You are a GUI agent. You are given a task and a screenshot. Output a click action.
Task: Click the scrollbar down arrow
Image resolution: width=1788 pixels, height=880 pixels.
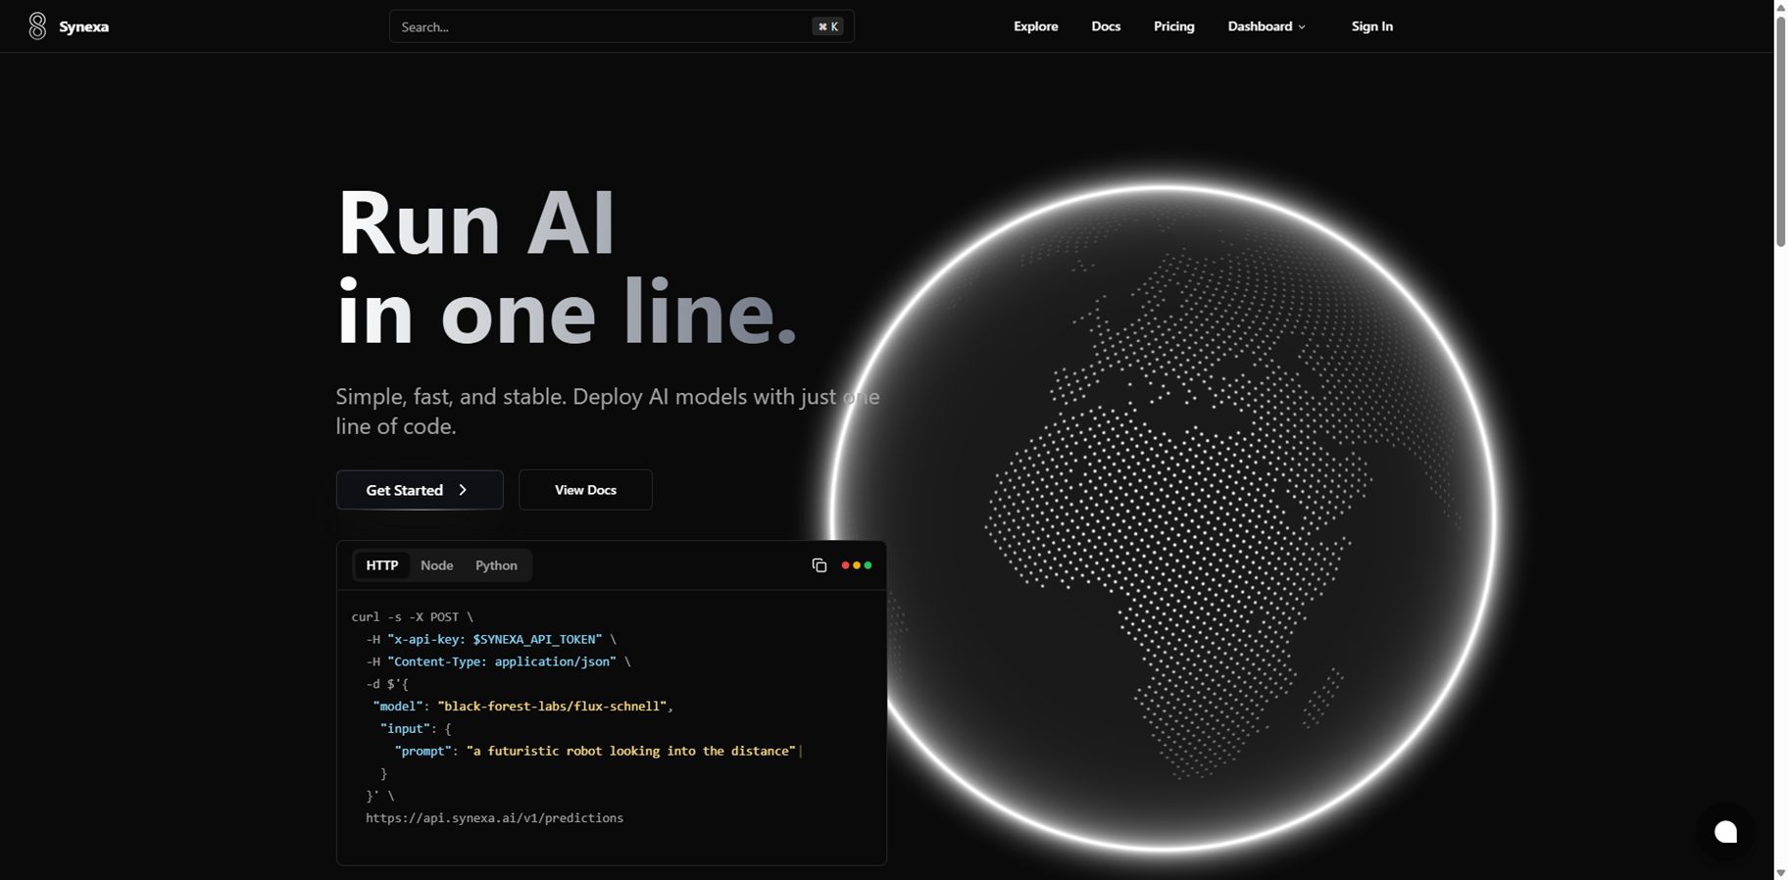point(1780,873)
